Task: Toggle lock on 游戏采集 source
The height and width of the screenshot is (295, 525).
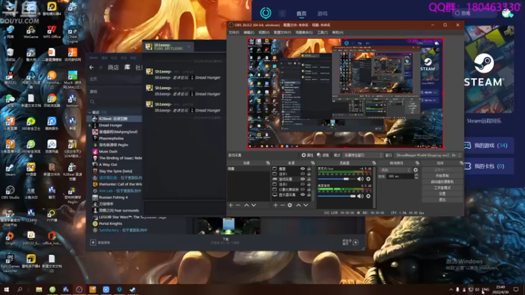Action: (x=308, y=179)
